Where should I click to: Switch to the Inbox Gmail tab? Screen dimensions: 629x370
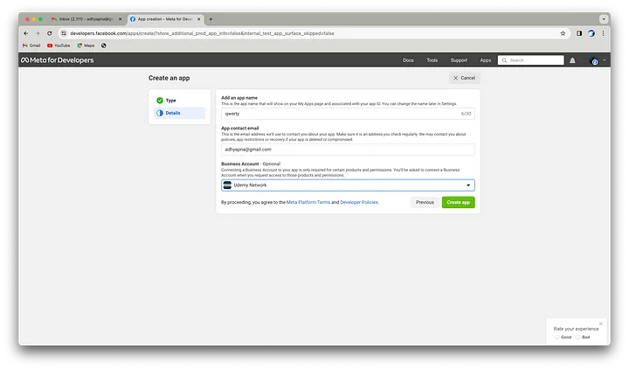pos(86,19)
